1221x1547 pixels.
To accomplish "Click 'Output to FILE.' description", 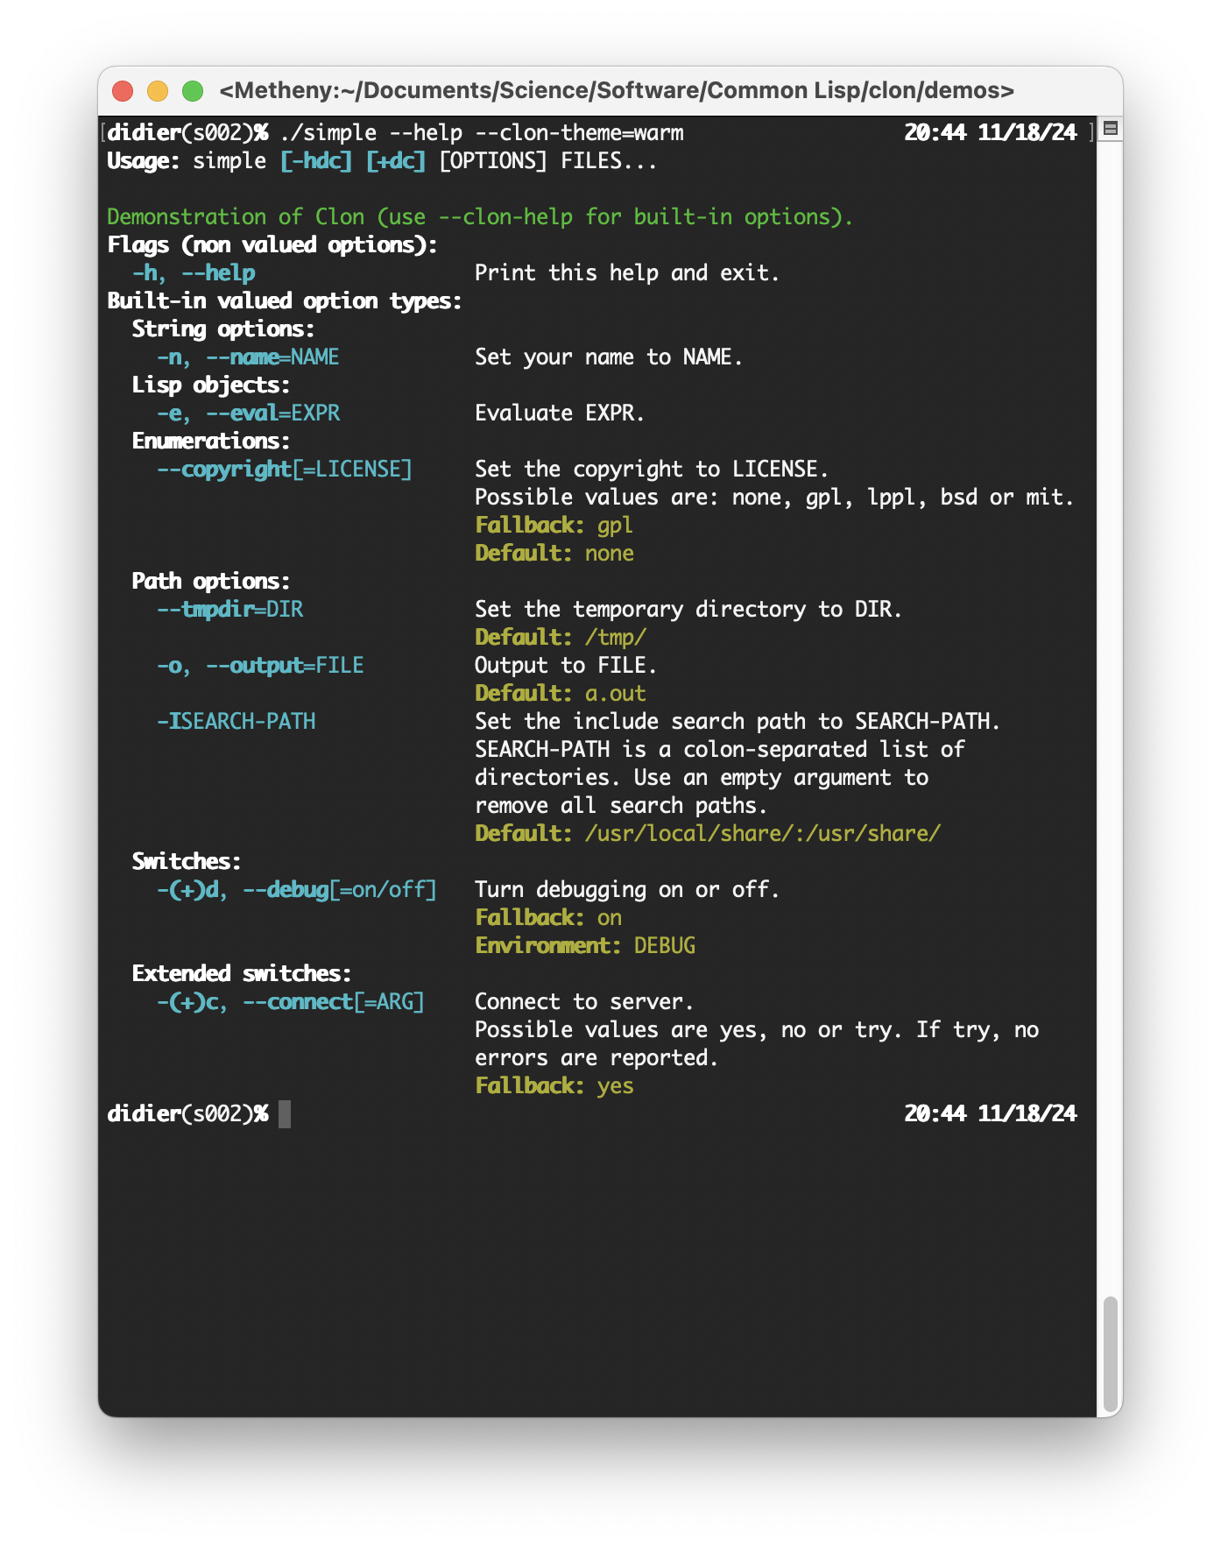I will point(566,666).
